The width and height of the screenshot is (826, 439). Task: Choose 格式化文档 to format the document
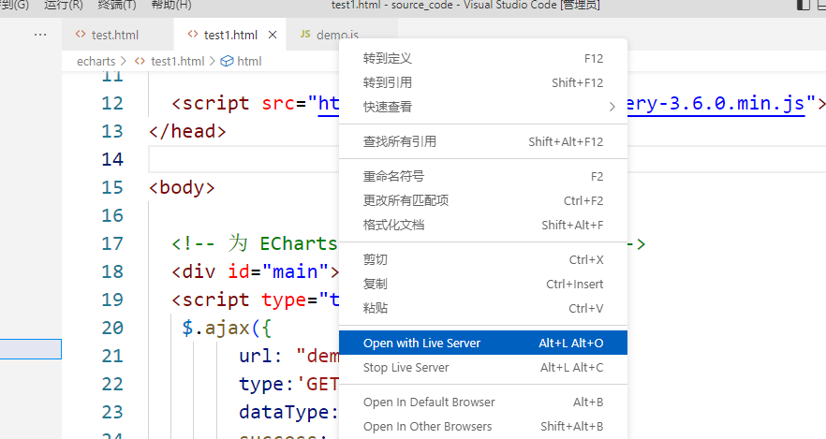pyautogui.click(x=393, y=225)
